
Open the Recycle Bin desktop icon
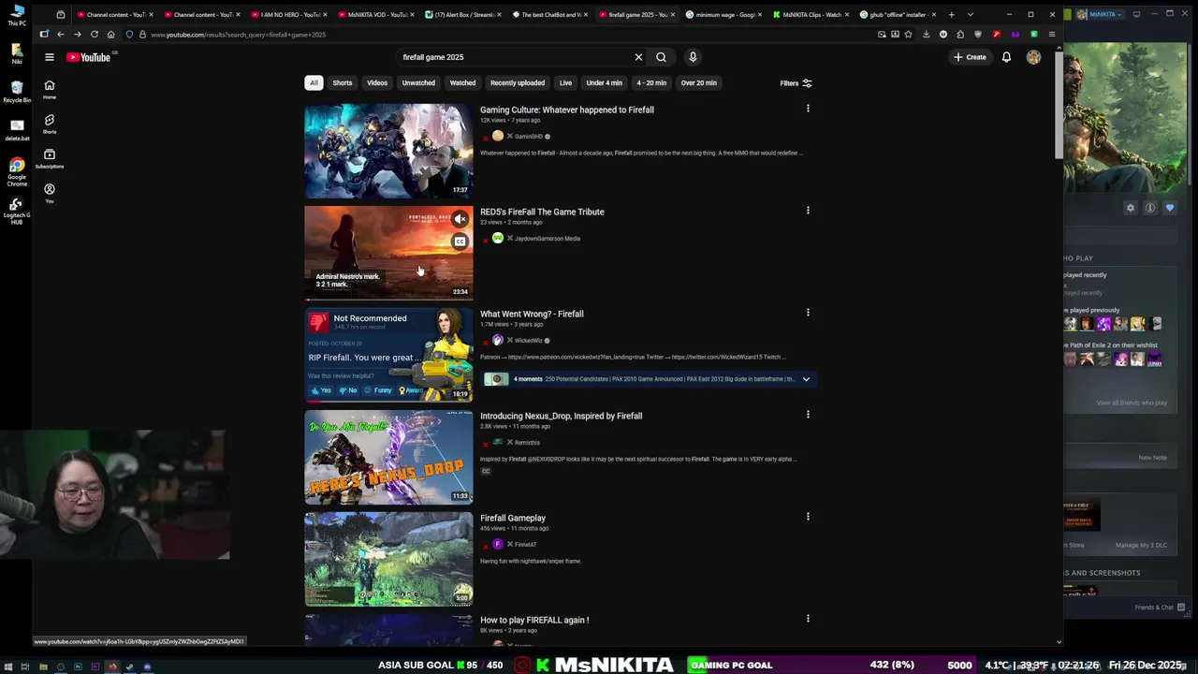17,92
